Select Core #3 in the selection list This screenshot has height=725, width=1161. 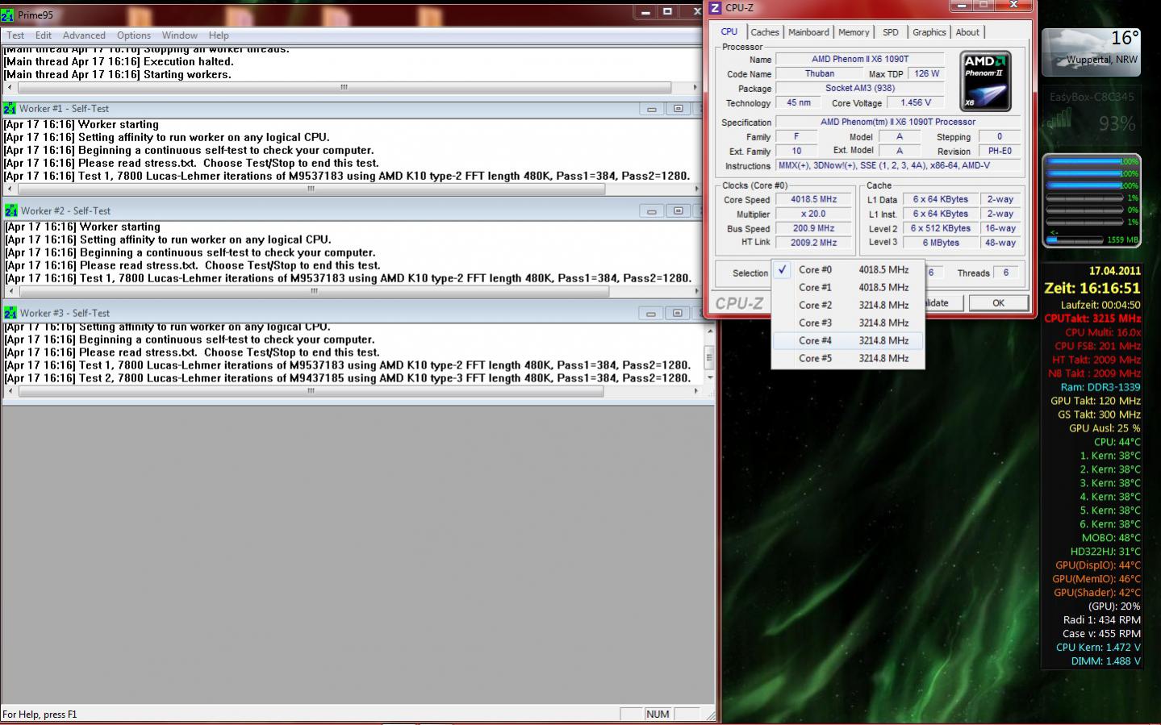pyautogui.click(x=848, y=323)
